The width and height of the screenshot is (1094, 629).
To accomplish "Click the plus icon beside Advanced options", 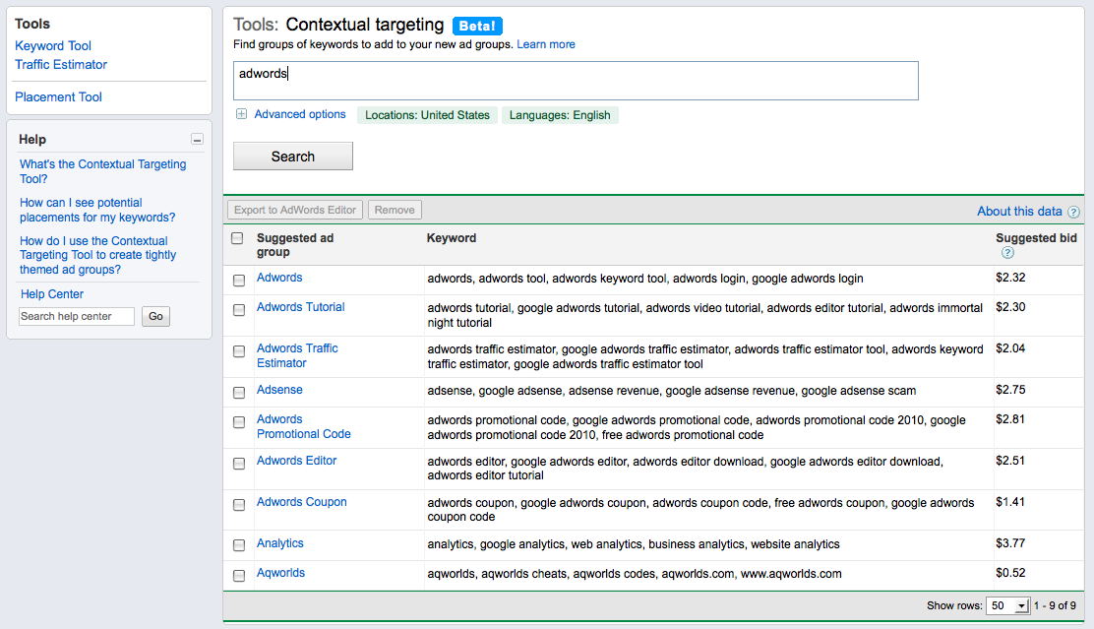I will (x=241, y=115).
